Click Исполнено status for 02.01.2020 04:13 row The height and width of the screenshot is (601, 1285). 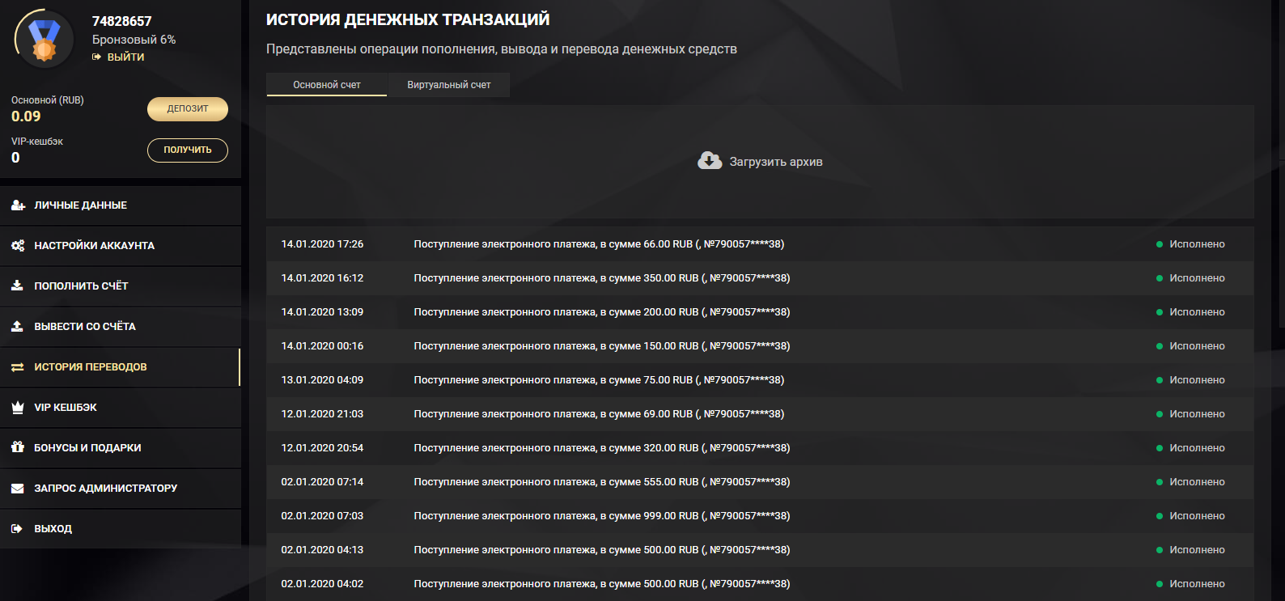1197,550
